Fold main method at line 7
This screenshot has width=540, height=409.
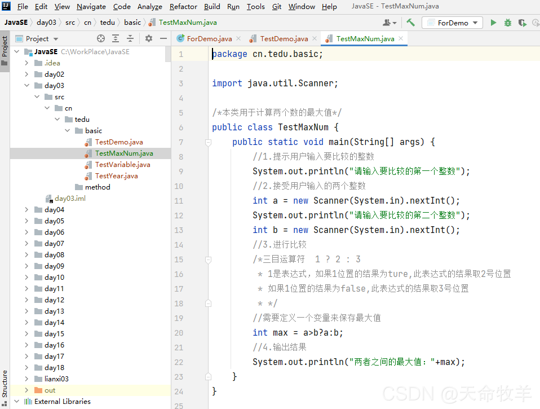pos(208,142)
